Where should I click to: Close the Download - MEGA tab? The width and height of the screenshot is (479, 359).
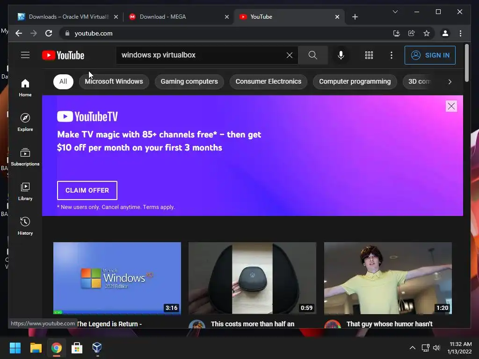pos(227,17)
